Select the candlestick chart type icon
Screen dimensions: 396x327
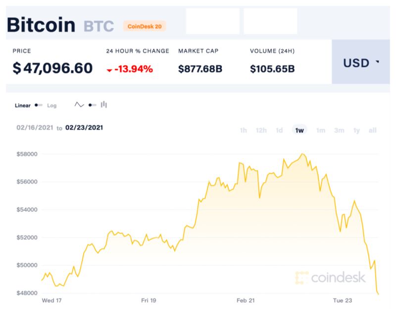click(104, 105)
